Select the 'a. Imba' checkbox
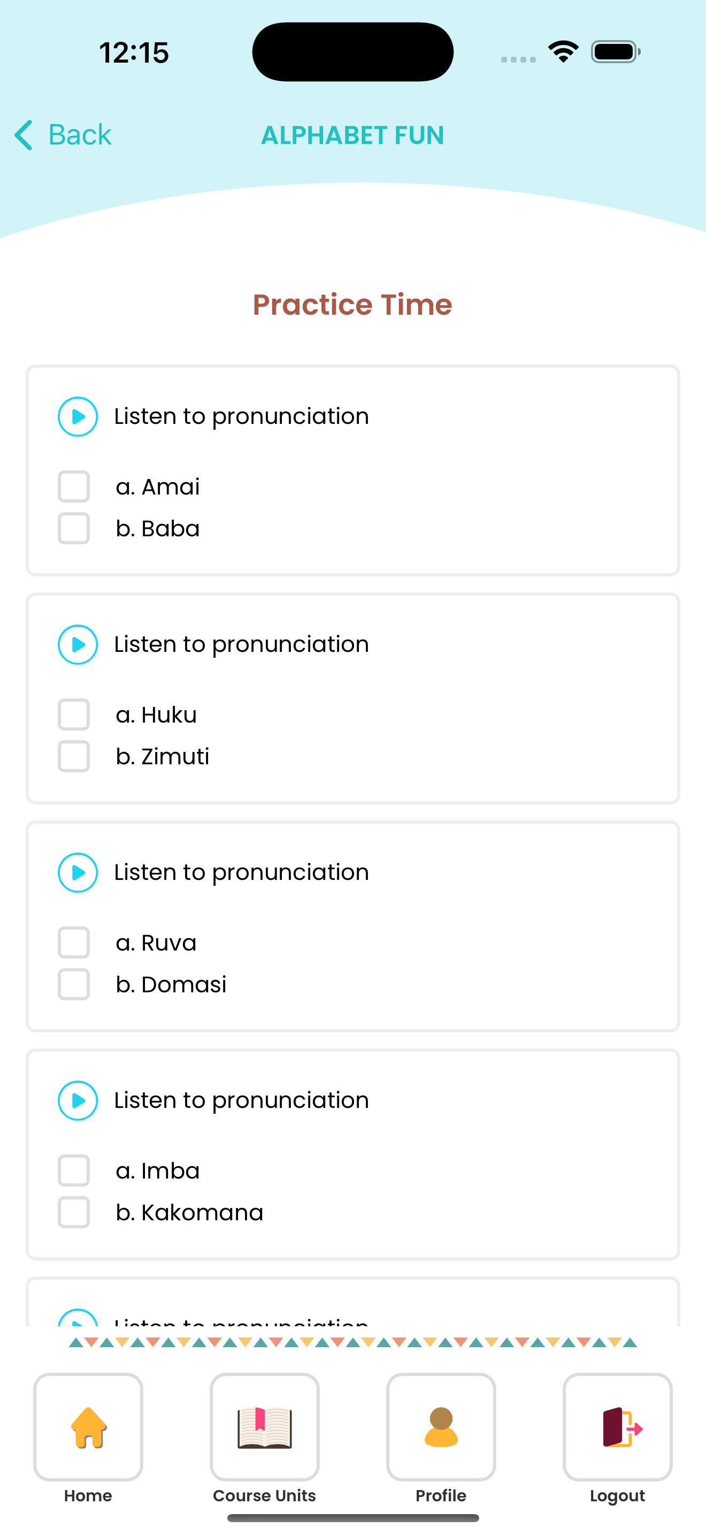The width and height of the screenshot is (706, 1535). pos(74,1171)
